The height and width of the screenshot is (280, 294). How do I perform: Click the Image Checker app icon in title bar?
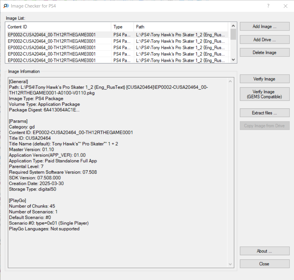click(6, 6)
